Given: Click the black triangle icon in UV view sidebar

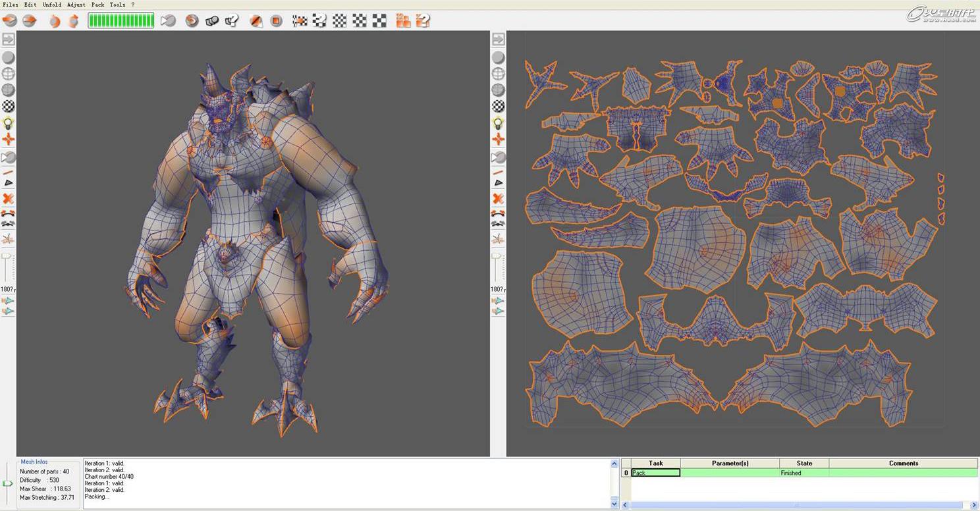Looking at the screenshot, I should [499, 182].
